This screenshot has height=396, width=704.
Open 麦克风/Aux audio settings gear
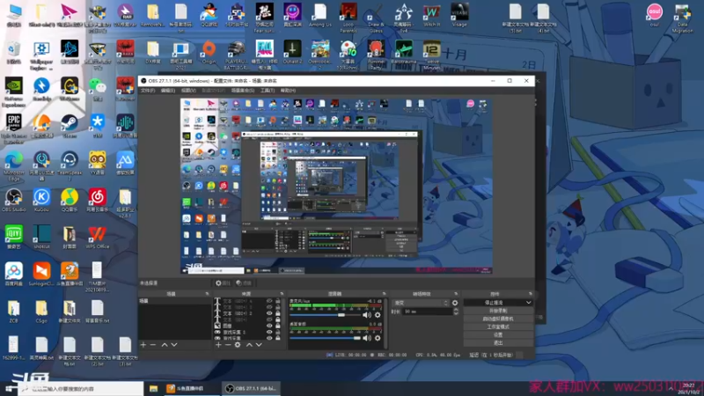pos(378,315)
